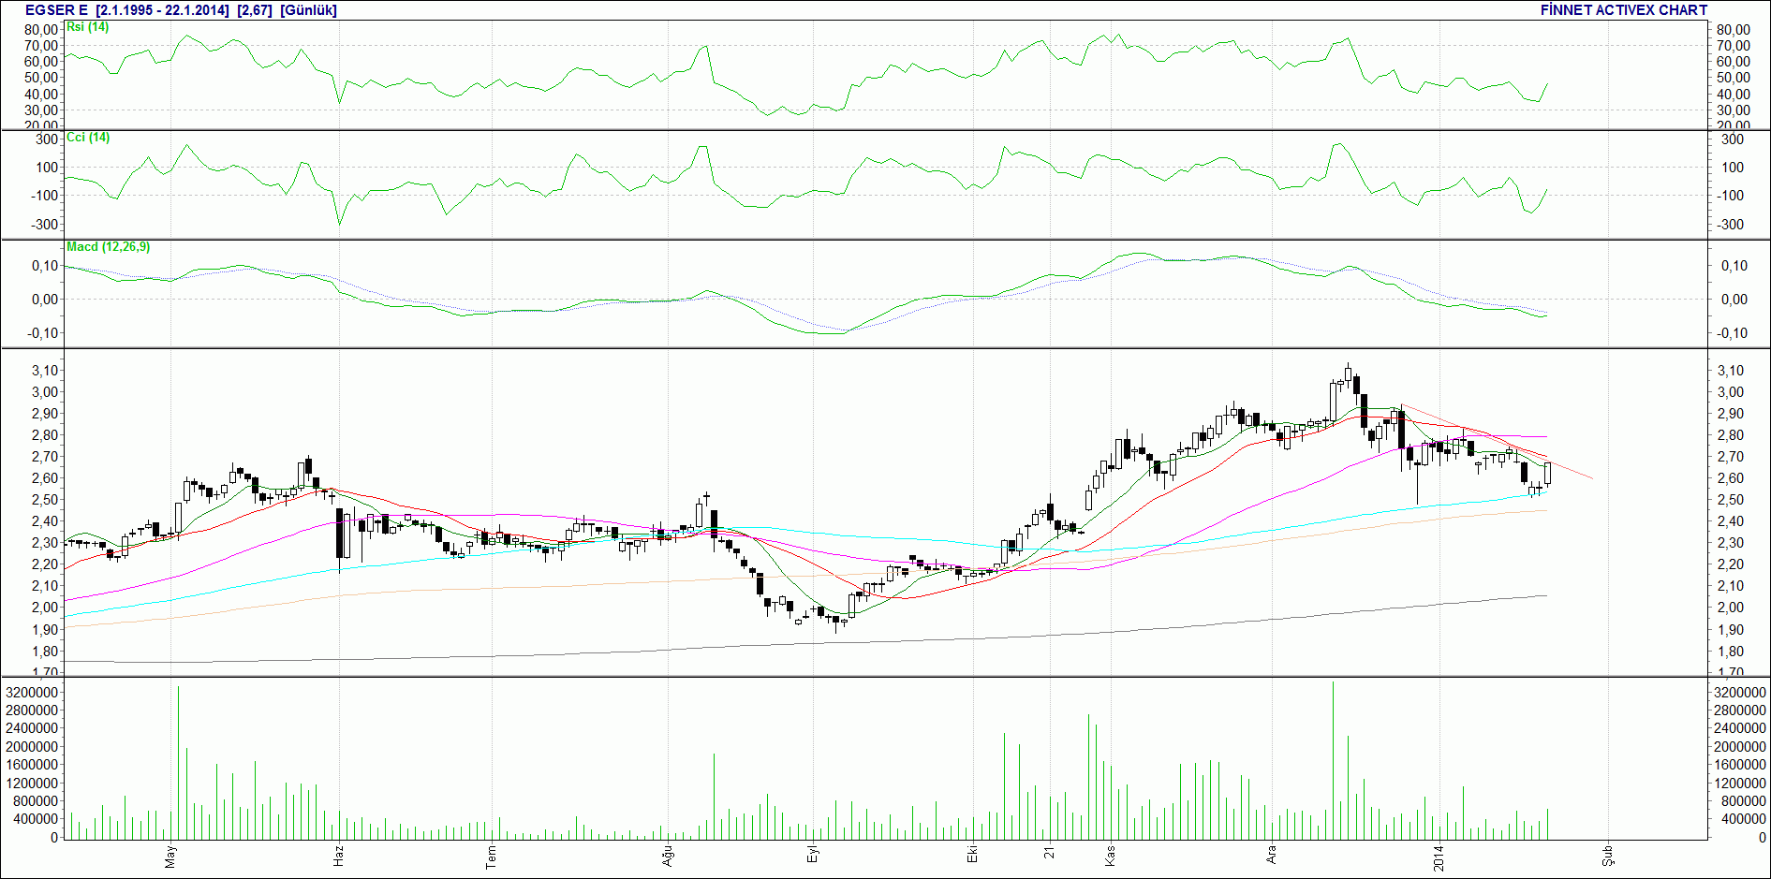Click the FİNNET ACTIVEX CHART label
The image size is (1771, 879).
point(1623,10)
